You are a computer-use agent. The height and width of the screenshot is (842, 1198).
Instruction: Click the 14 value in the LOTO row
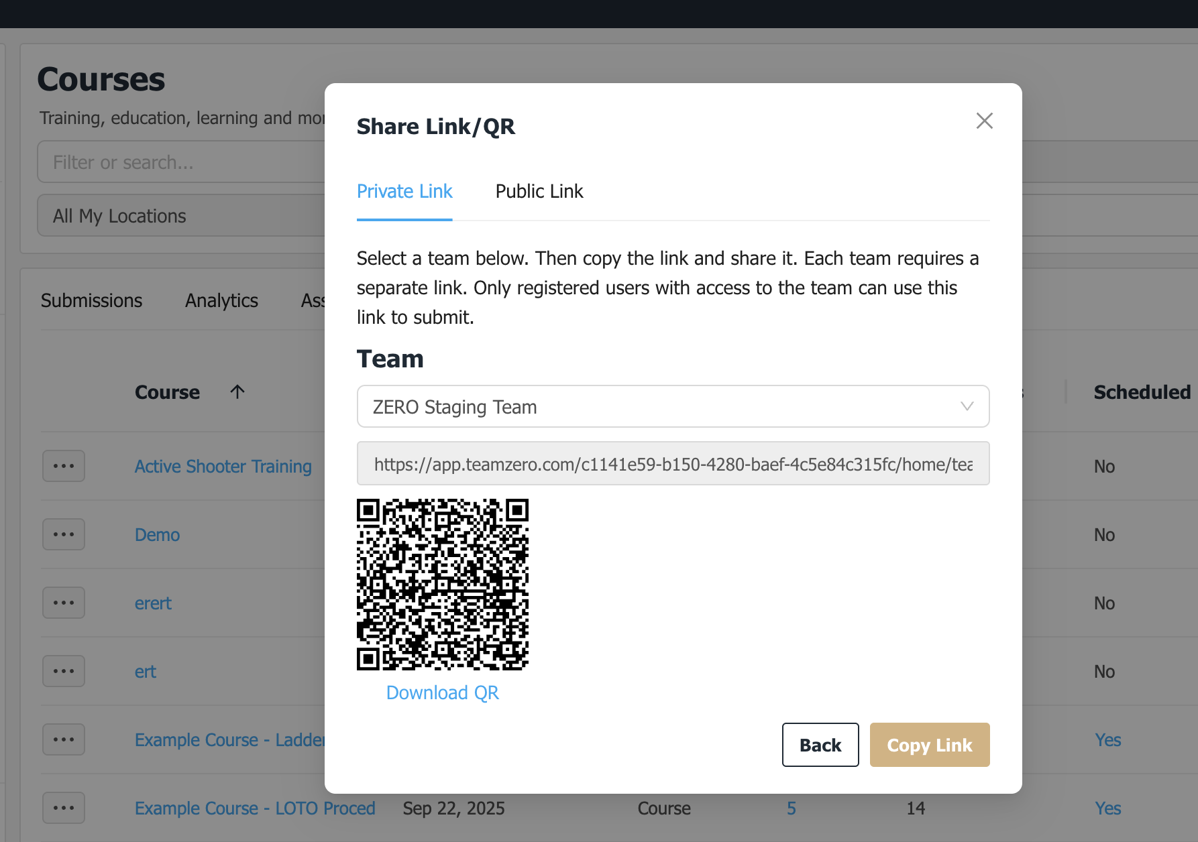tap(916, 808)
